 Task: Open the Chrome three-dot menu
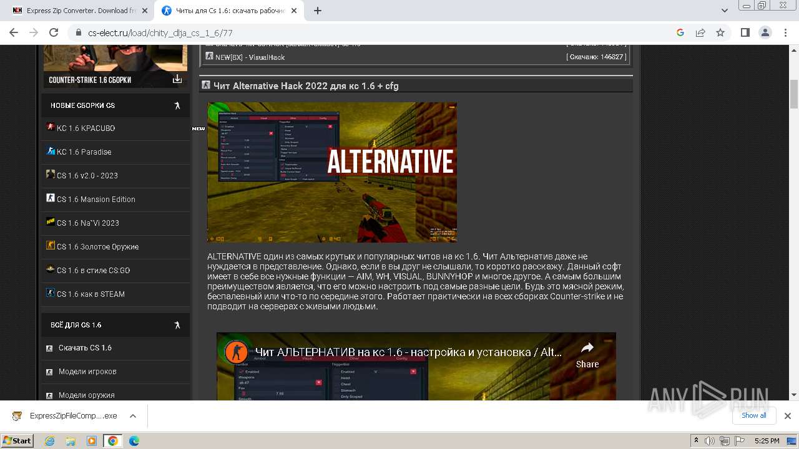(785, 32)
